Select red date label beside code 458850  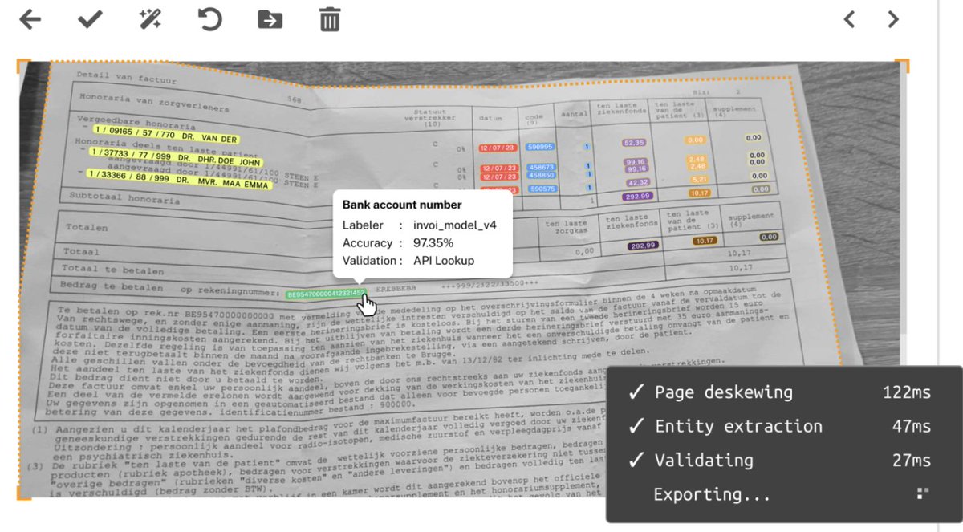tap(500, 177)
